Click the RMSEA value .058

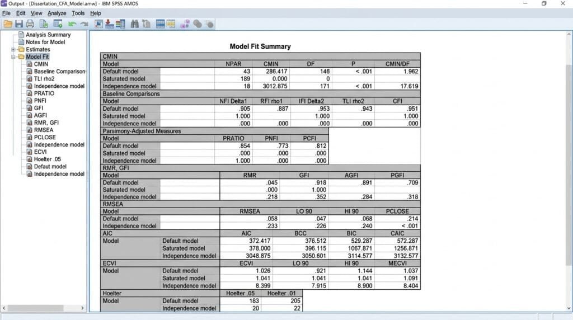(271, 218)
